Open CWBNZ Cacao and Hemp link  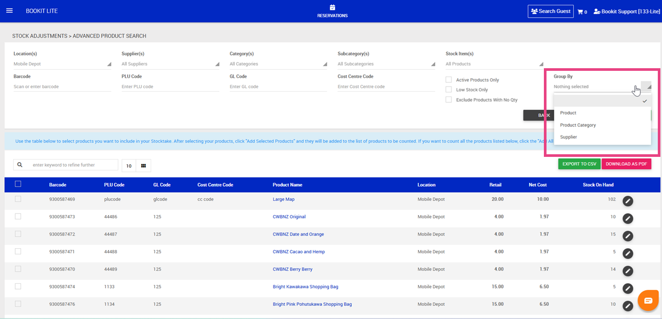(x=299, y=252)
